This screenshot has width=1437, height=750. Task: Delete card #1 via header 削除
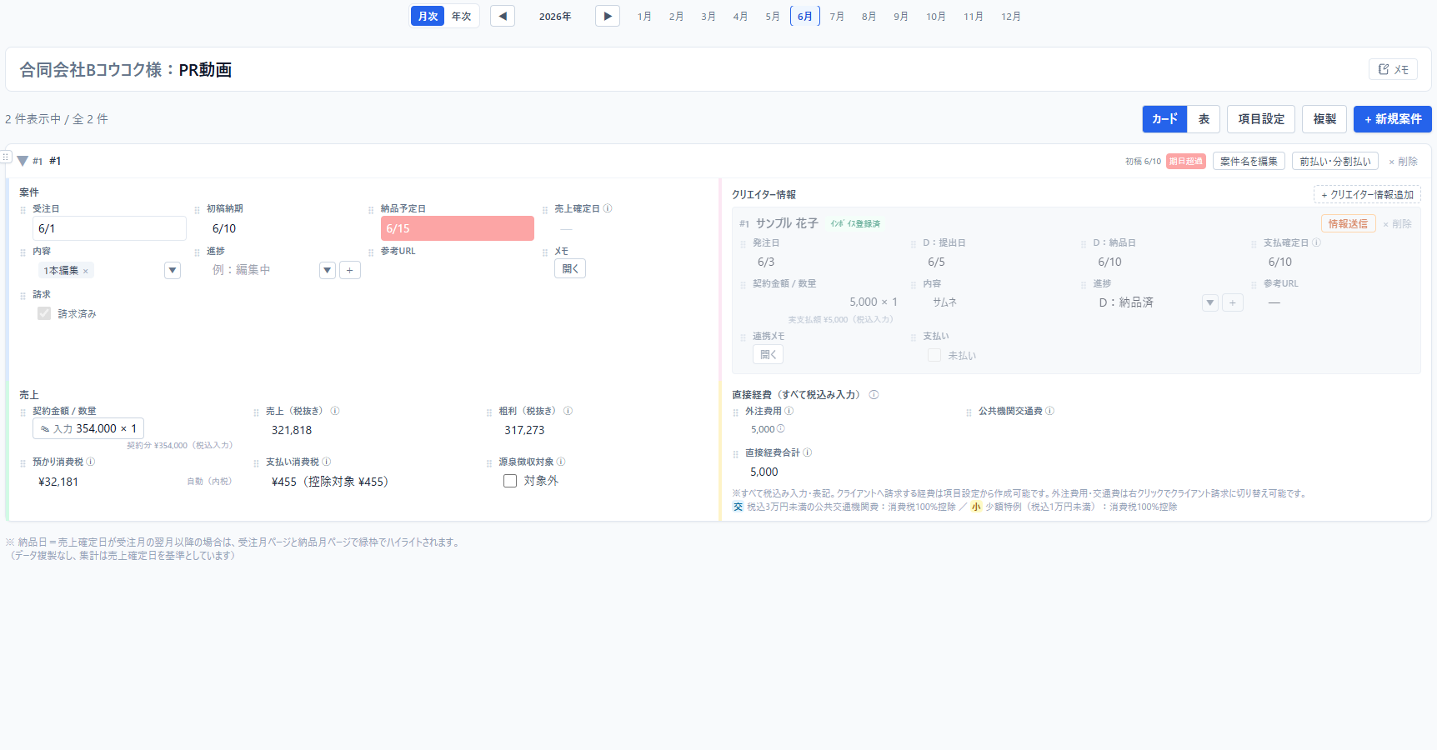(1403, 162)
